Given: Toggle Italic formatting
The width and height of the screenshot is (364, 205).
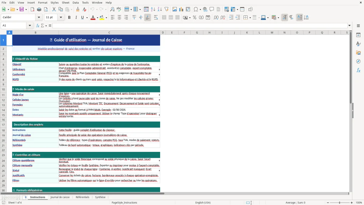Looking at the screenshot, I should 76,18.
